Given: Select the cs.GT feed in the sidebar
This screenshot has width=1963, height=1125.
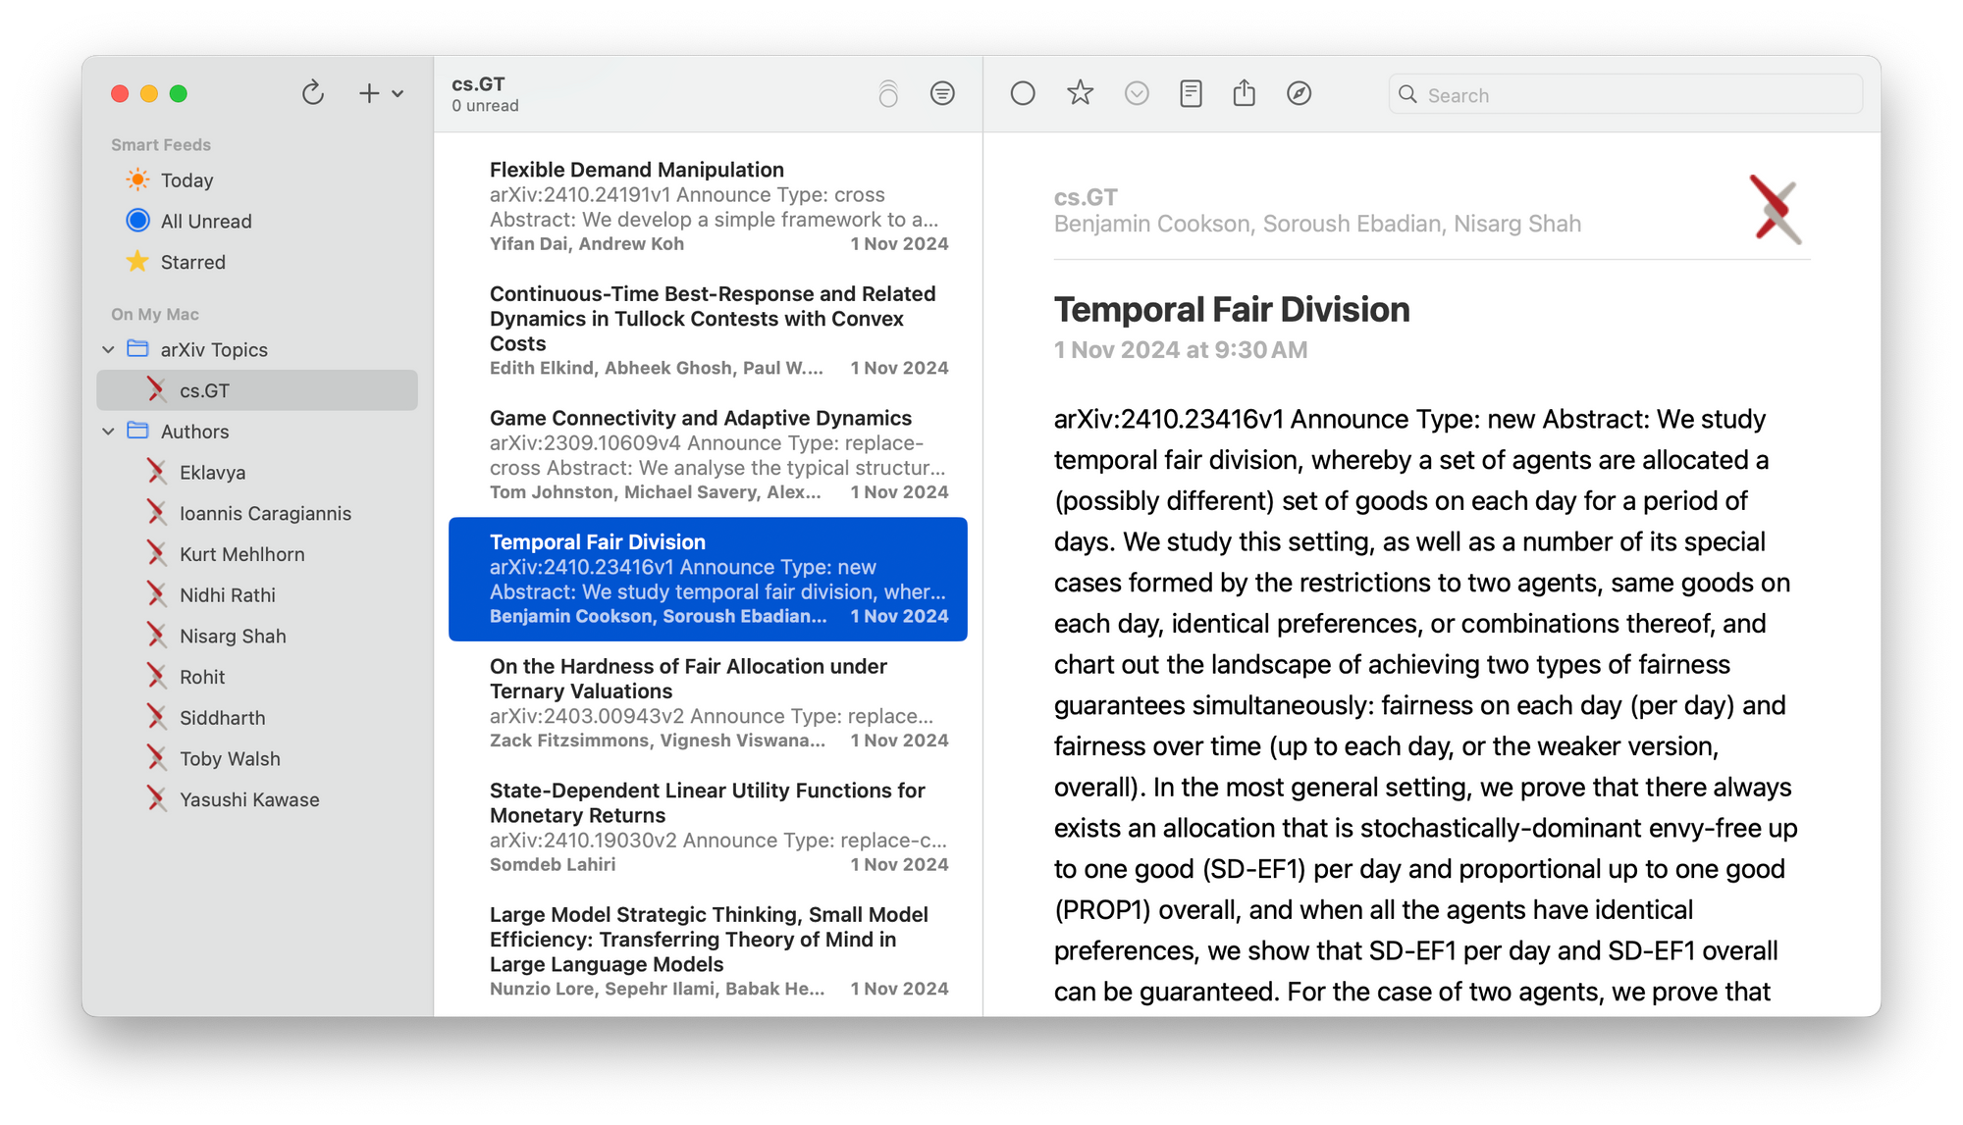Looking at the screenshot, I should [257, 390].
